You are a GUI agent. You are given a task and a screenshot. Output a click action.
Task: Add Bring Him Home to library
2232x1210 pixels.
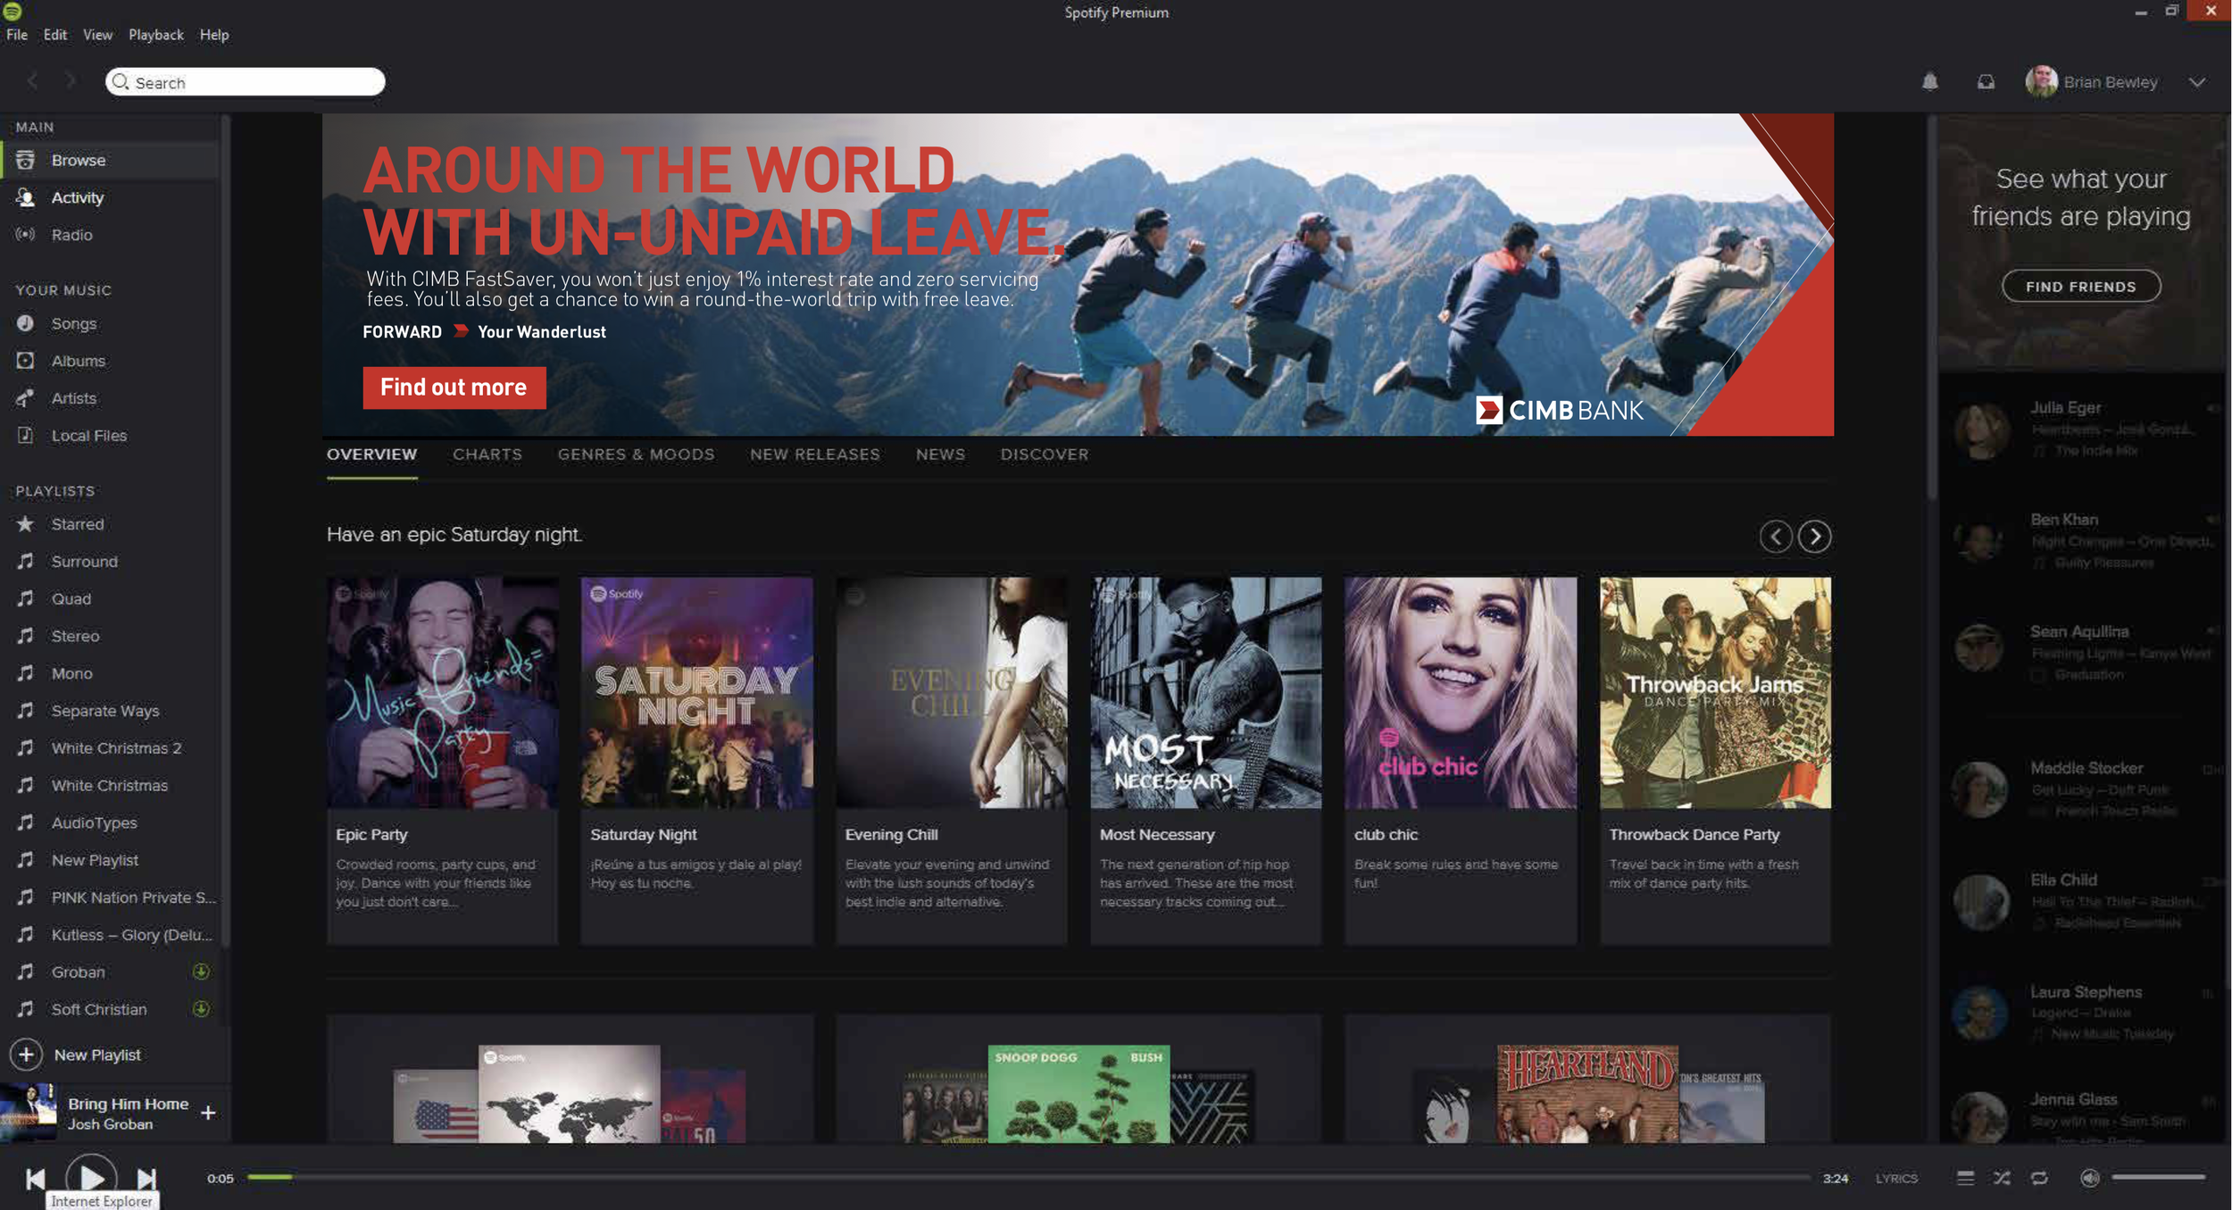(x=208, y=1113)
